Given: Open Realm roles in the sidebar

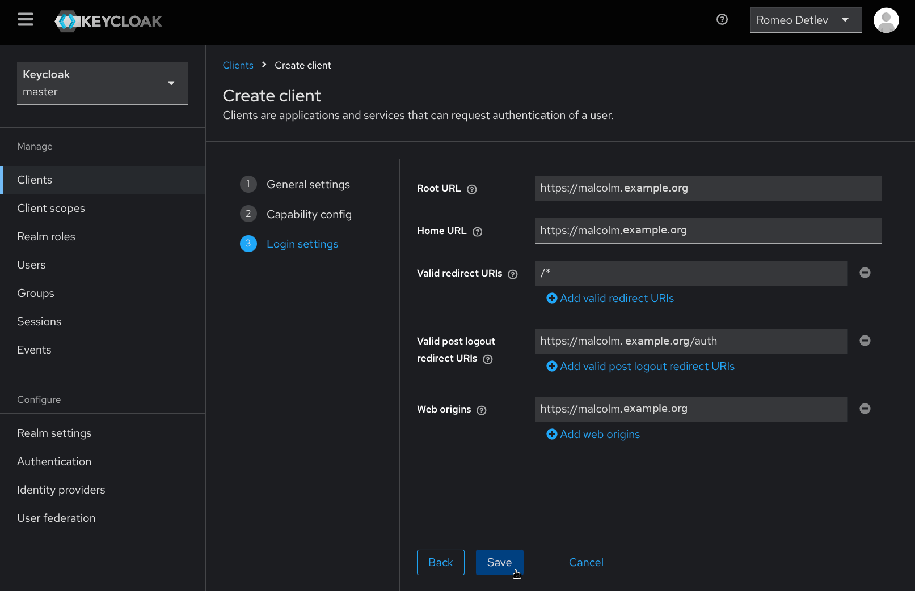Looking at the screenshot, I should click(103, 237).
